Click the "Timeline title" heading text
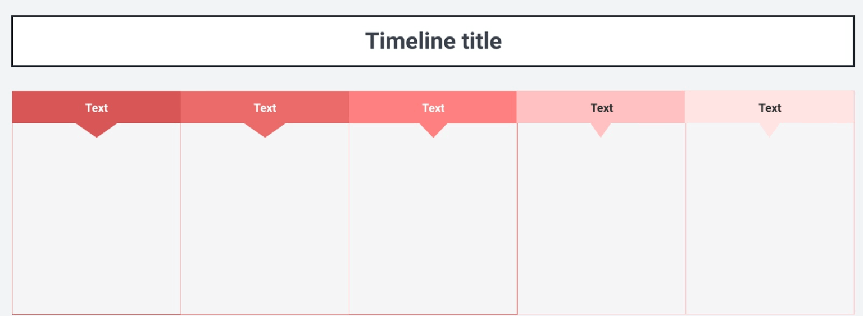Viewport: 863px width, 316px height. 433,41
